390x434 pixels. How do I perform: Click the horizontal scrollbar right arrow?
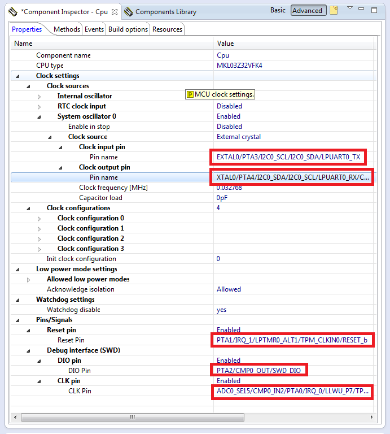click(x=371, y=417)
